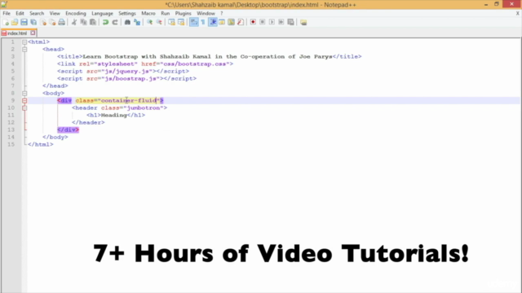
Task: Select the index.html document tab
Action: 16,33
